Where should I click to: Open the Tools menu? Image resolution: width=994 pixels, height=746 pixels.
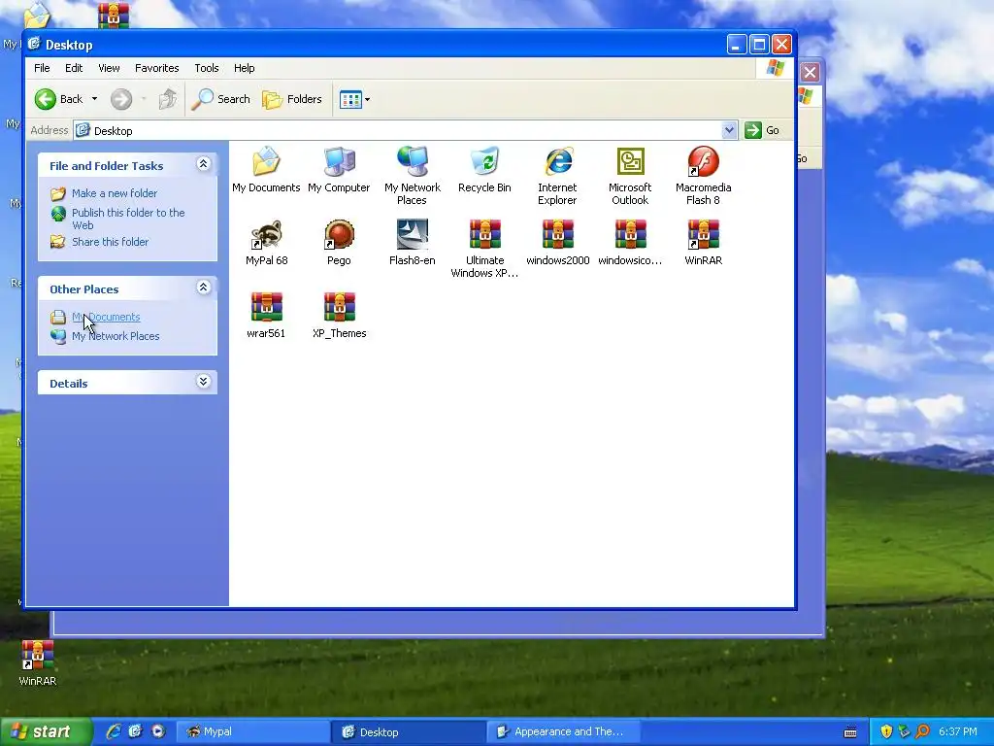point(207,68)
